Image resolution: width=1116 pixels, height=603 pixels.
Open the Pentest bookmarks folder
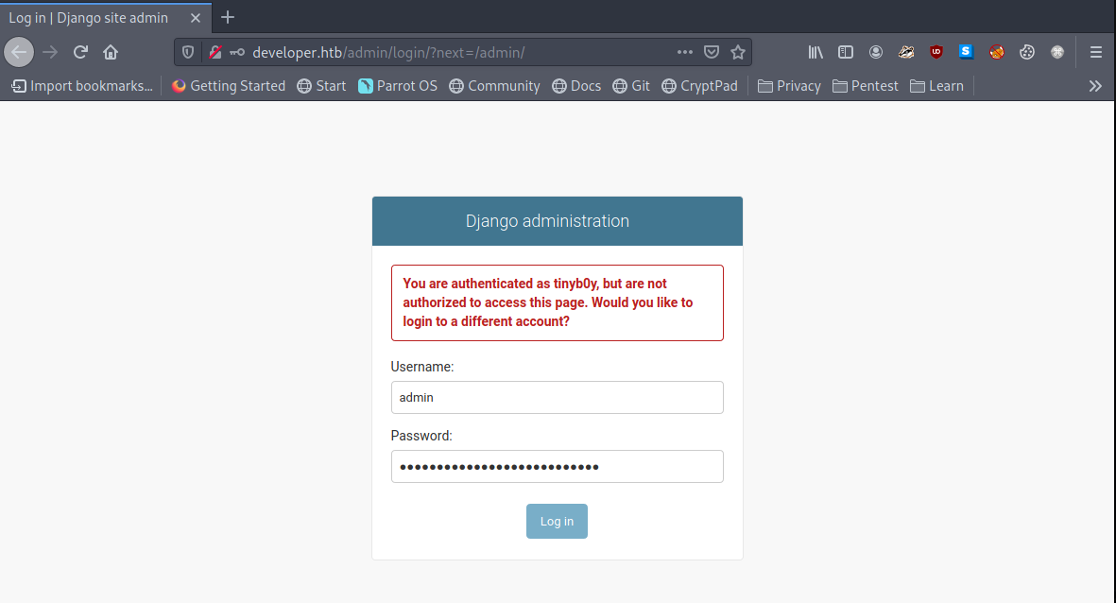866,86
